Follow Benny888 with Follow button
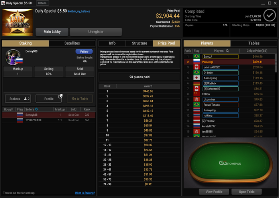 pyautogui.click(x=84, y=51)
